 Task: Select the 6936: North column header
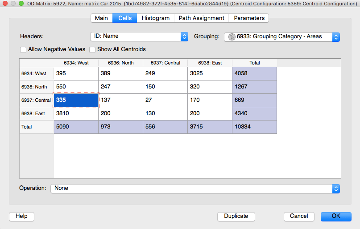point(120,63)
